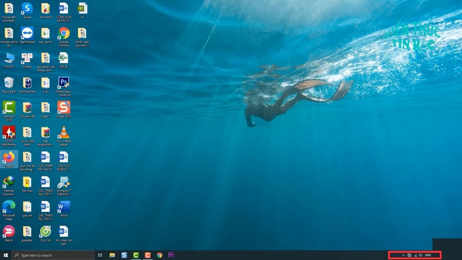Select the 'huong dan cai dream' folder
This screenshot has width=462, height=260.
(9, 12)
